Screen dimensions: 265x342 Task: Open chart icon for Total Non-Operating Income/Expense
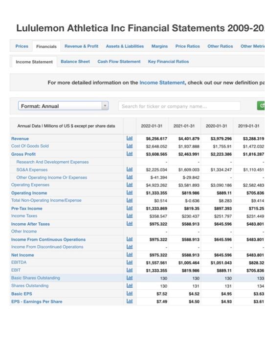130,200
